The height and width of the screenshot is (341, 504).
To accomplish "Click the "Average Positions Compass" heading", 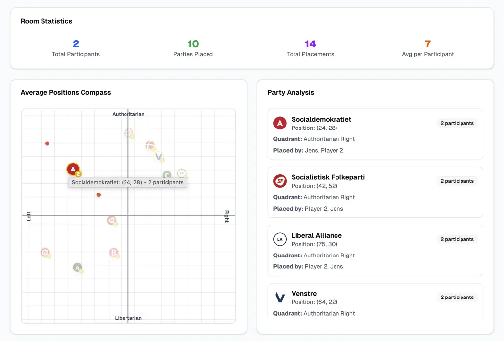I will 66,92.
